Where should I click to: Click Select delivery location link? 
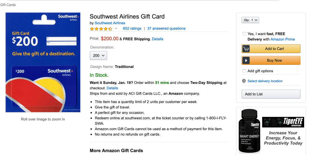click(x=265, y=81)
